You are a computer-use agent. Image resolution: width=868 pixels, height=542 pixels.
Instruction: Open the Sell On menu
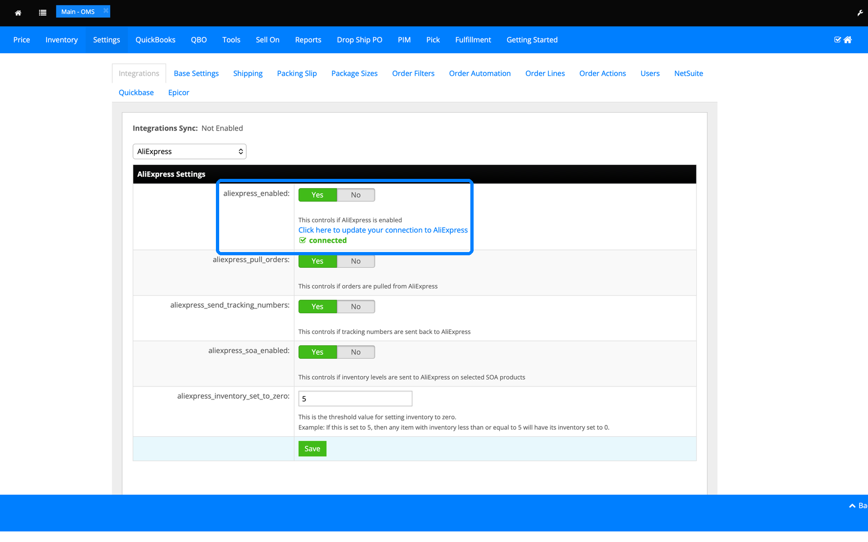pyautogui.click(x=267, y=40)
